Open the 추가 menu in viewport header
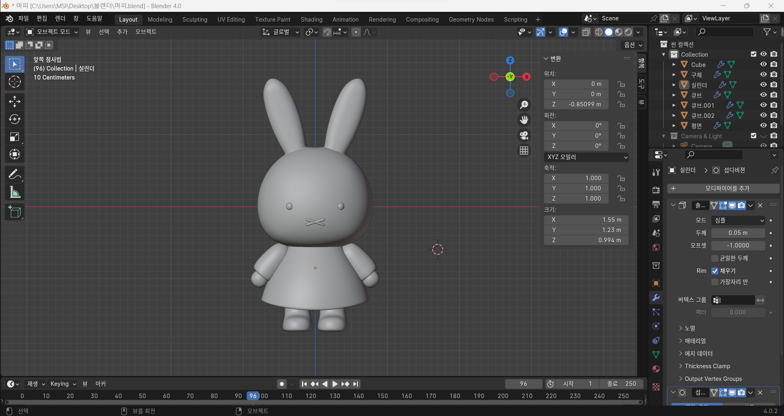 [122, 32]
